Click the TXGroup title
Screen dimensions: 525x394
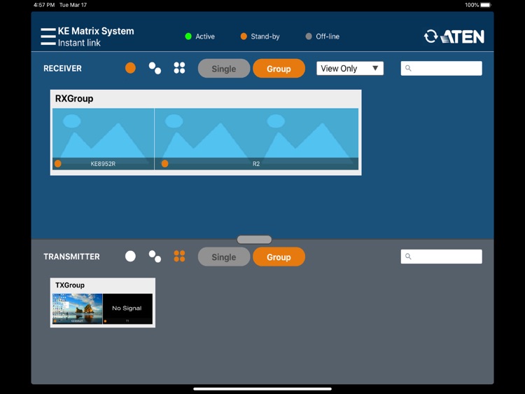(69, 285)
